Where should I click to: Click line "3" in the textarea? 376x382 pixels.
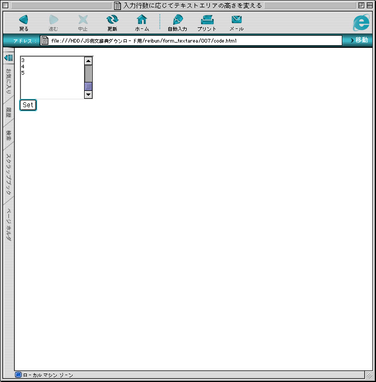click(23, 60)
